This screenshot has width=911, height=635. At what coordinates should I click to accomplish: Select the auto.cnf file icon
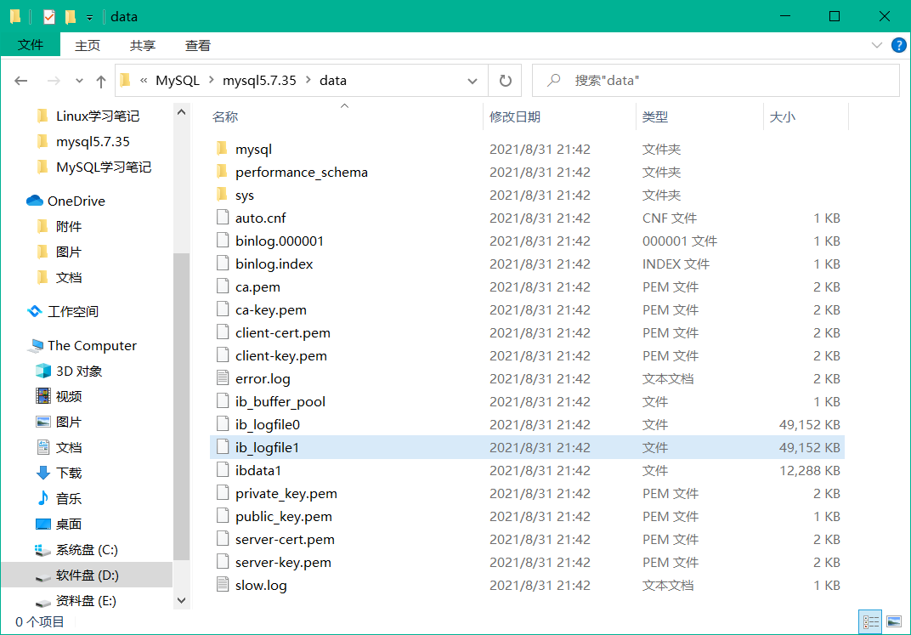point(222,218)
